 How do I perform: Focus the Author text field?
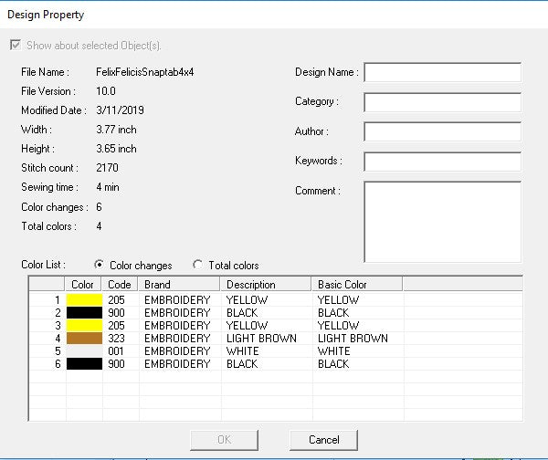[442, 131]
